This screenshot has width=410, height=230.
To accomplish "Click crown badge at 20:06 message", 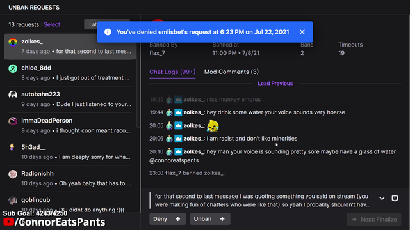I will (x=178, y=139).
